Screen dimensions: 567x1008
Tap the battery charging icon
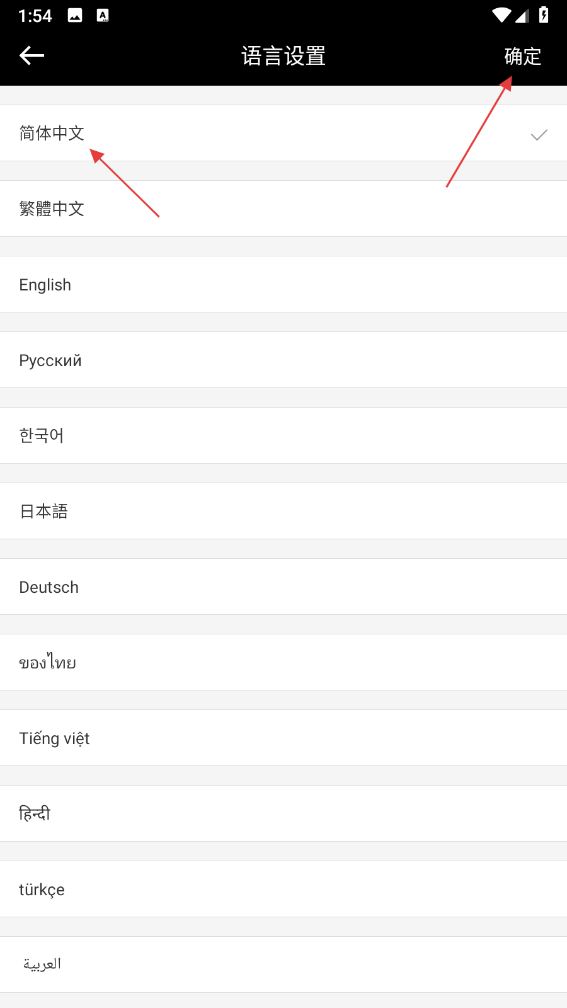coord(544,15)
